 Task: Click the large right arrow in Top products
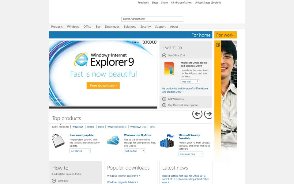(208, 114)
